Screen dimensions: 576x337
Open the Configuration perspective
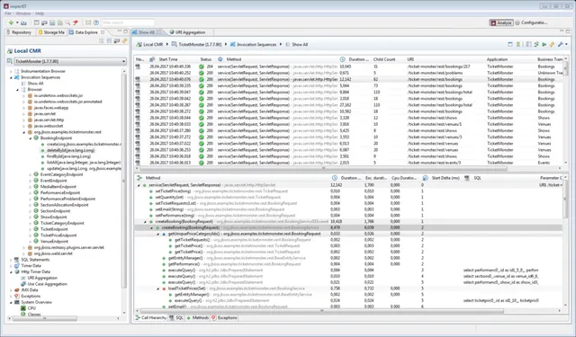531,22
